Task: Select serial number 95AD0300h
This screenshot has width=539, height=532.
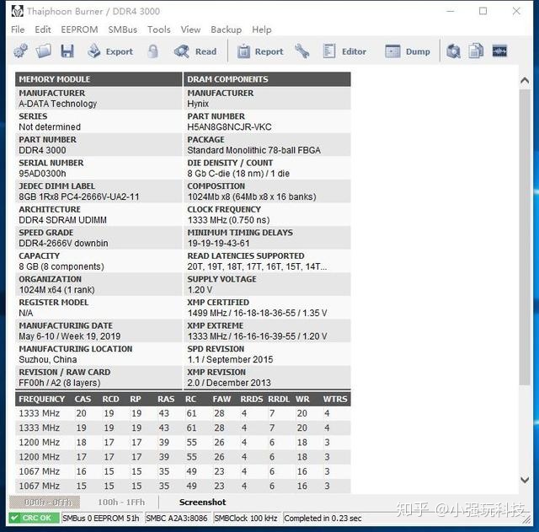Action: (x=42, y=174)
